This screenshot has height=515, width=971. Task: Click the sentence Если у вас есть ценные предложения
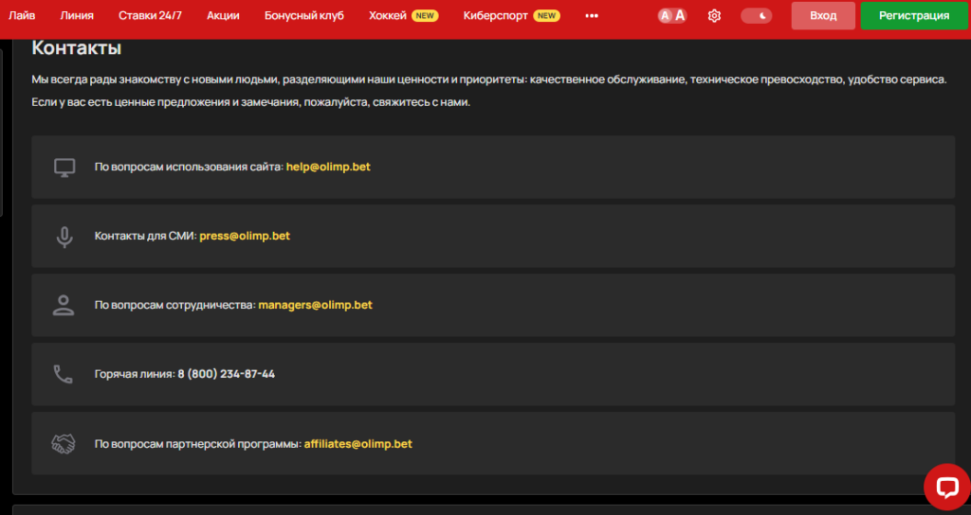click(x=250, y=102)
